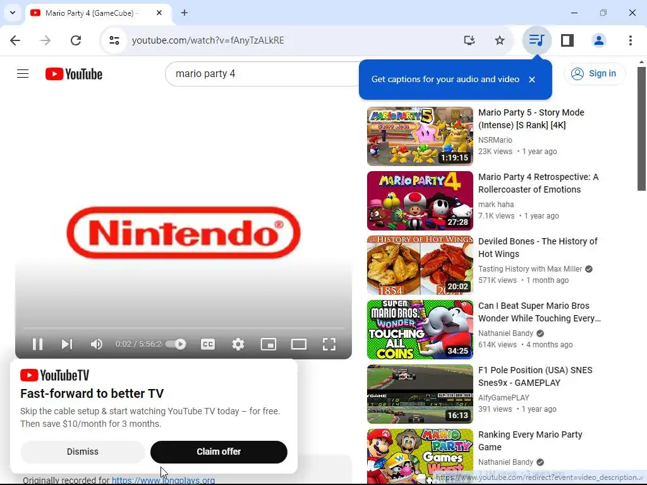
Task: Toggle Chrome side panel
Action: pyautogui.click(x=567, y=40)
